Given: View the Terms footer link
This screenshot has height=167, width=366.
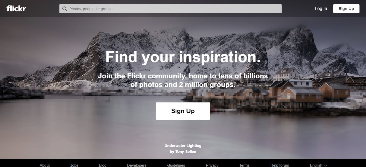Looking at the screenshot, I should tap(244, 165).
